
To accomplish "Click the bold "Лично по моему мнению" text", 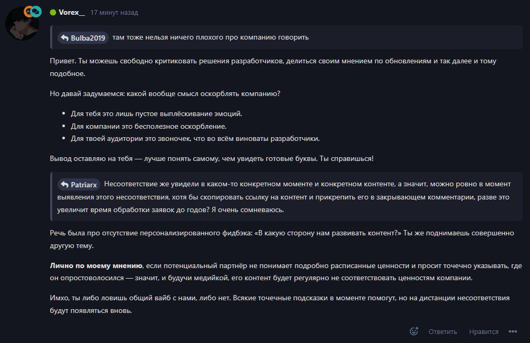I will (x=96, y=265).
